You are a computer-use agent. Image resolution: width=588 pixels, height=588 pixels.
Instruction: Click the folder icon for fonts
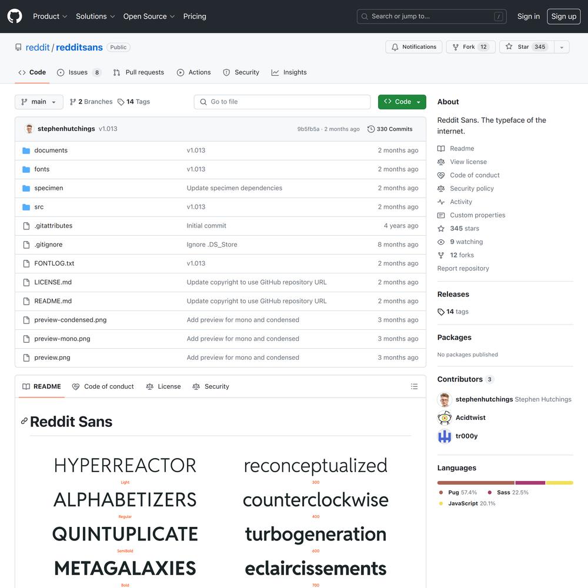point(26,169)
